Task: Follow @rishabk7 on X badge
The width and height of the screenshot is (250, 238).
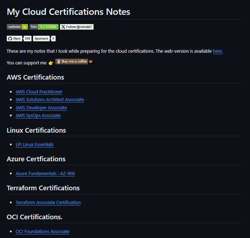Action: tap(77, 27)
